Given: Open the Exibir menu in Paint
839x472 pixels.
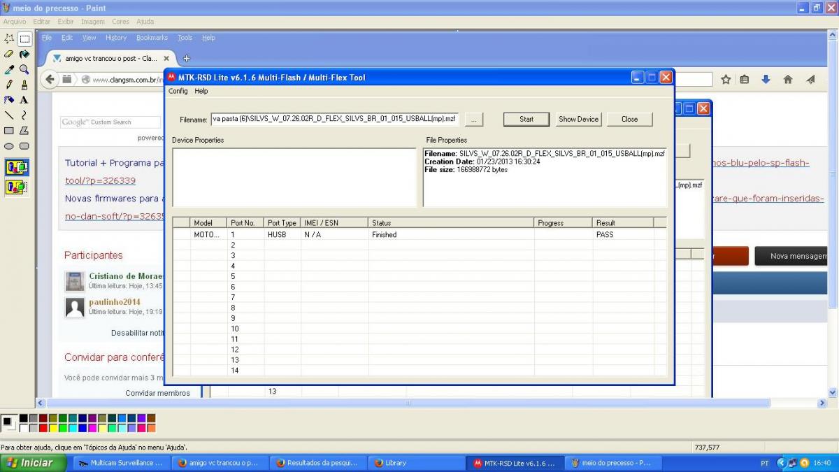Looking at the screenshot, I should point(66,22).
